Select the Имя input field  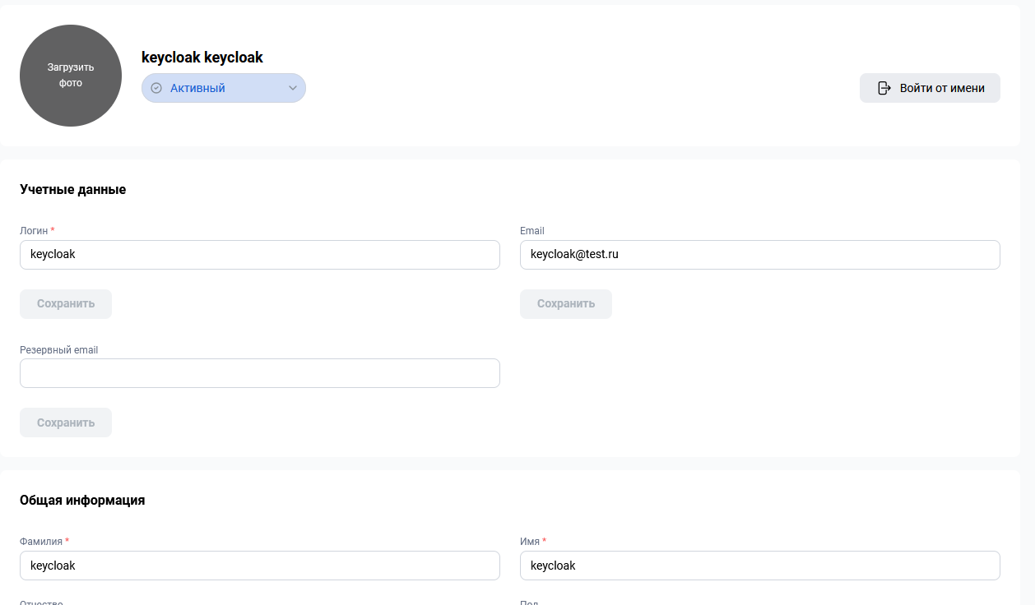coord(759,566)
